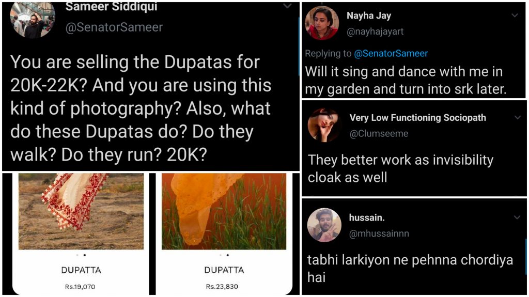Expand options chevron on Sameer Siddiqui's tweet
This screenshot has width=529, height=297.
click(x=287, y=6)
